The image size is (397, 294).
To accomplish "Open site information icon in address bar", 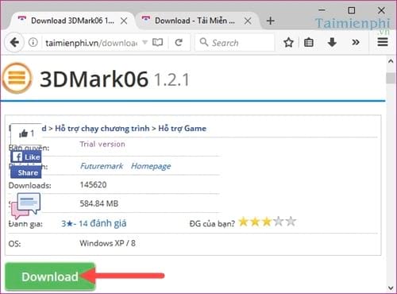I will (x=33, y=42).
